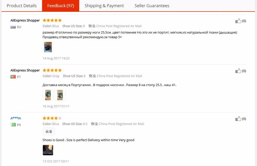Open the Product Details tab

(x=22, y=6)
